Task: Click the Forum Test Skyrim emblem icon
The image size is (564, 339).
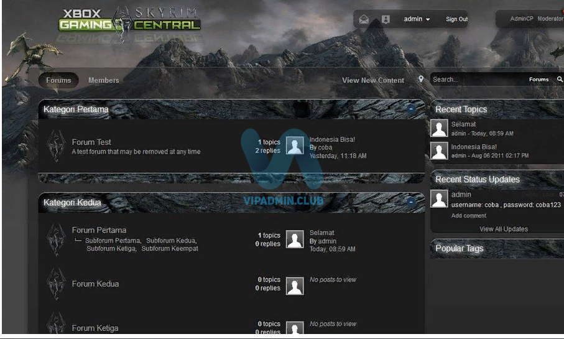Action: point(56,146)
